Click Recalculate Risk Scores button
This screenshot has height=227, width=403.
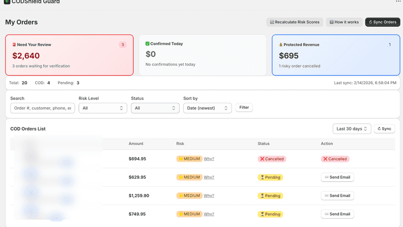(x=294, y=22)
